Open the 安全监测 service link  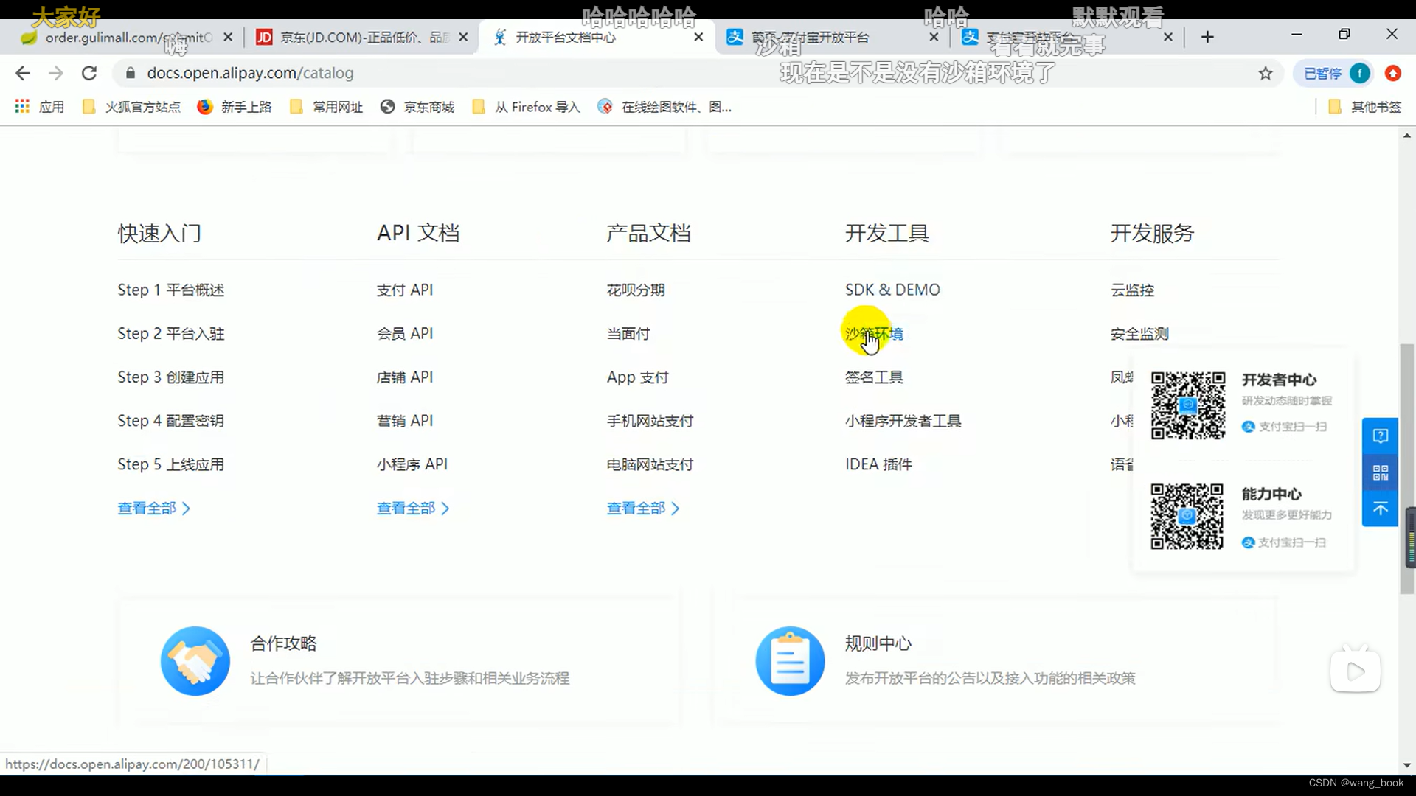(x=1139, y=333)
